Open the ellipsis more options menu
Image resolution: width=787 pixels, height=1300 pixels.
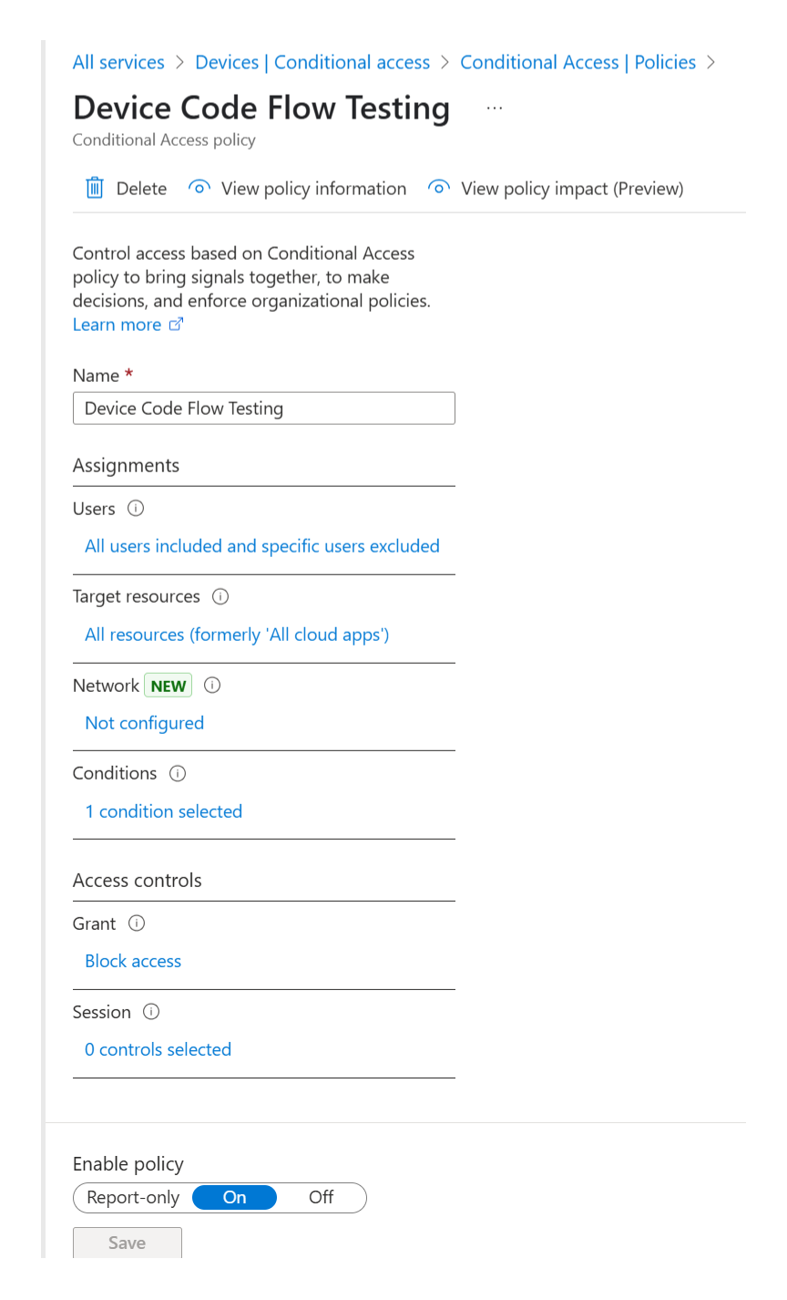[x=494, y=108]
